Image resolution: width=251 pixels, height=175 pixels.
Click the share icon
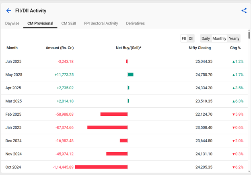[x=244, y=10]
